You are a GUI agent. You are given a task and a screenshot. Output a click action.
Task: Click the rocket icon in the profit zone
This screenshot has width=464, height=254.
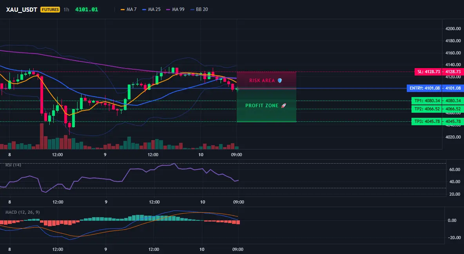click(283, 106)
